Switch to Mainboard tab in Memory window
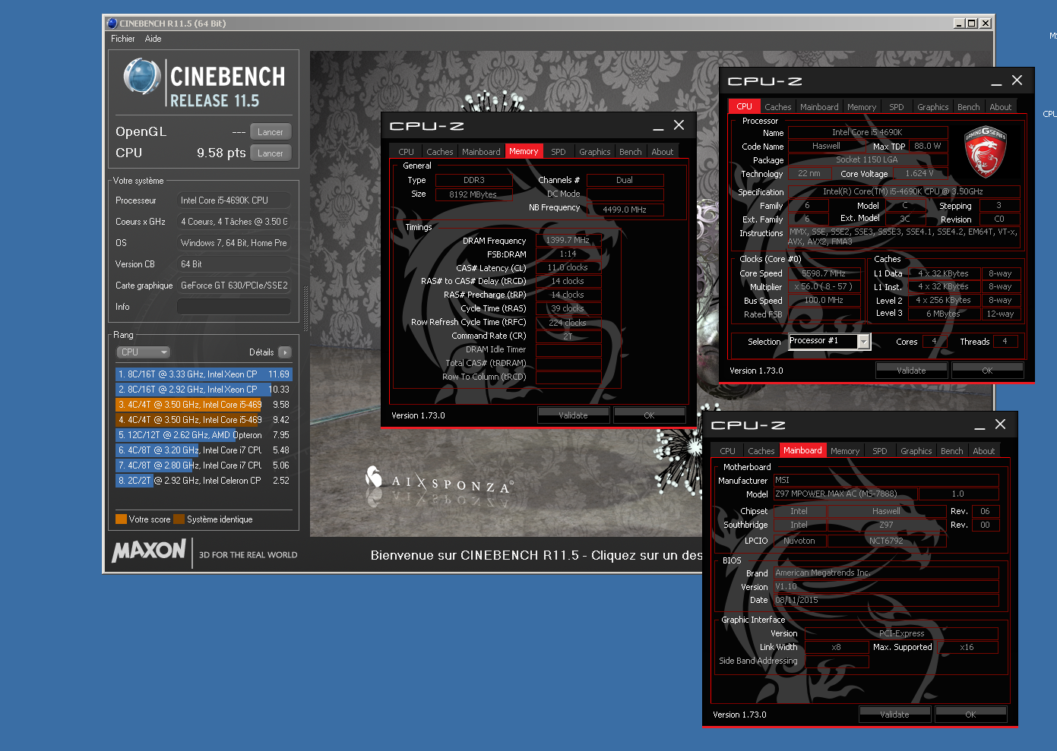1057x751 pixels. [x=481, y=152]
